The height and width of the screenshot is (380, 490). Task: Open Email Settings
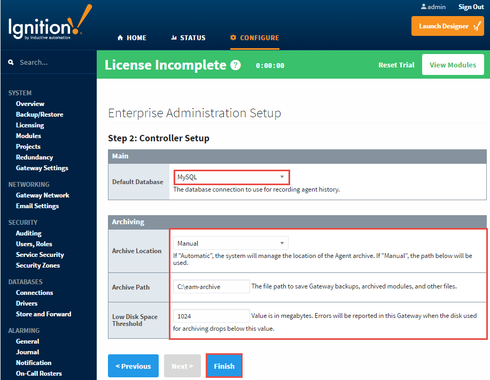tap(37, 206)
